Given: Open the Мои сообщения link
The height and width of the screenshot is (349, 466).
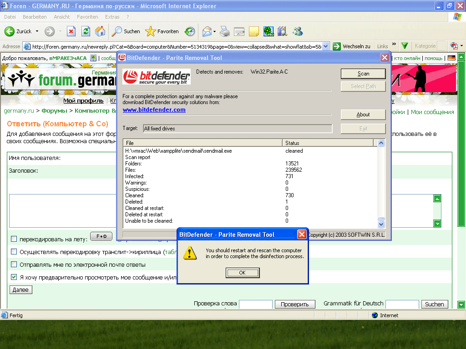Looking at the screenshot, I should point(432,112).
